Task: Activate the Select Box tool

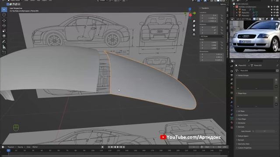Action: (4, 10)
